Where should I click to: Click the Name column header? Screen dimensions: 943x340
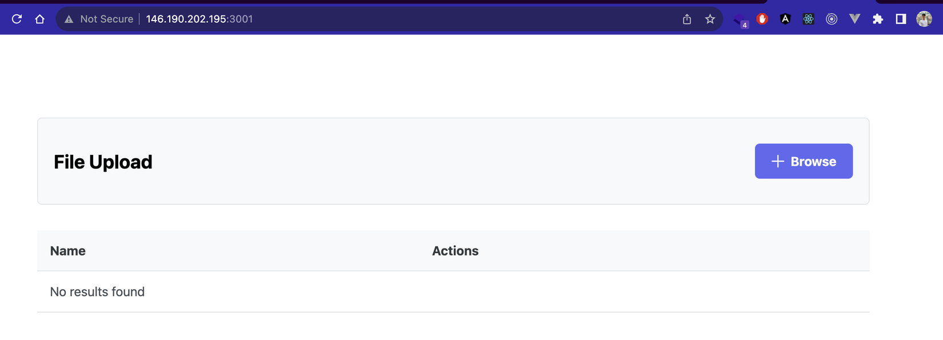click(68, 251)
